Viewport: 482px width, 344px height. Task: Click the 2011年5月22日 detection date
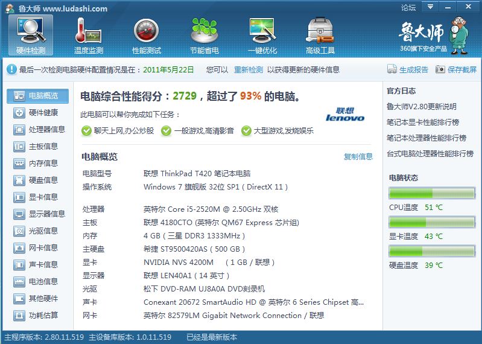click(x=168, y=70)
